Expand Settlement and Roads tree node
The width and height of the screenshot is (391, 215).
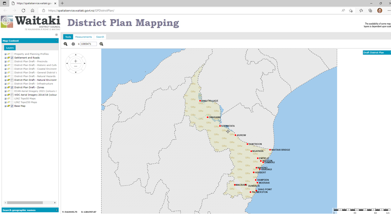[x=5, y=58]
